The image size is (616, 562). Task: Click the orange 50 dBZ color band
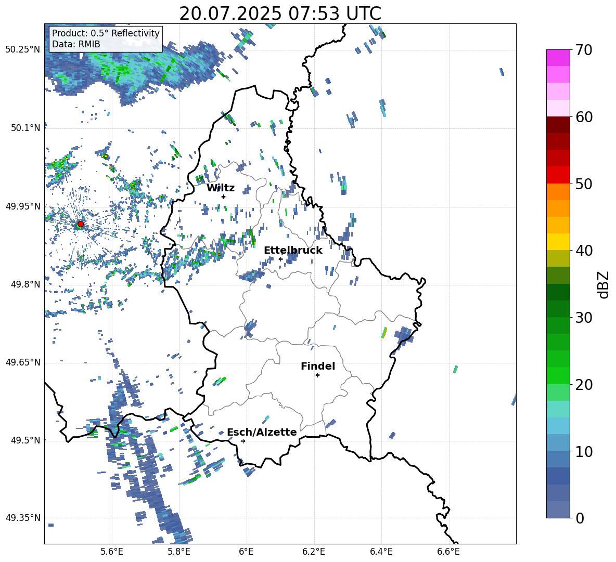(558, 191)
